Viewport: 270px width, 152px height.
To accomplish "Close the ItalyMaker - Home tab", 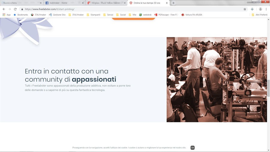I will coord(83,3).
